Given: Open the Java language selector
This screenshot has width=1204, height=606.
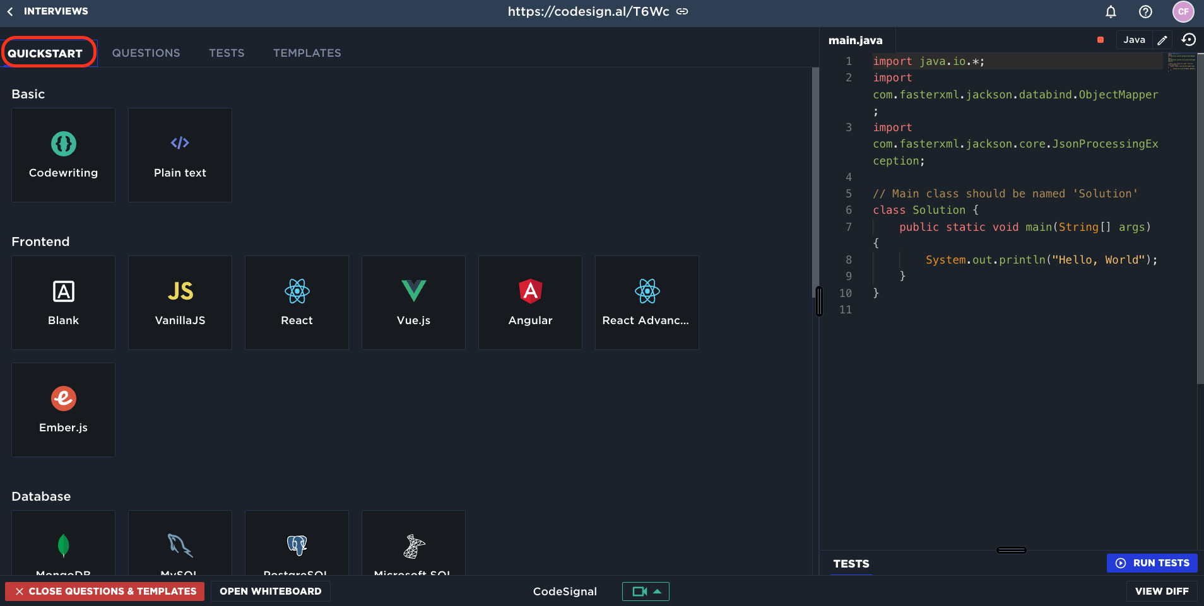Looking at the screenshot, I should (1134, 40).
